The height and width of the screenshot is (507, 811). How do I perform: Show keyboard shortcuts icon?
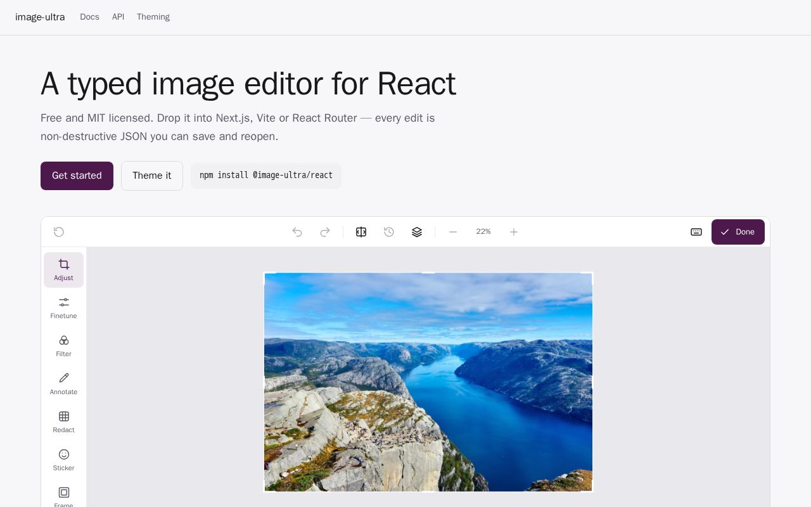(x=696, y=232)
